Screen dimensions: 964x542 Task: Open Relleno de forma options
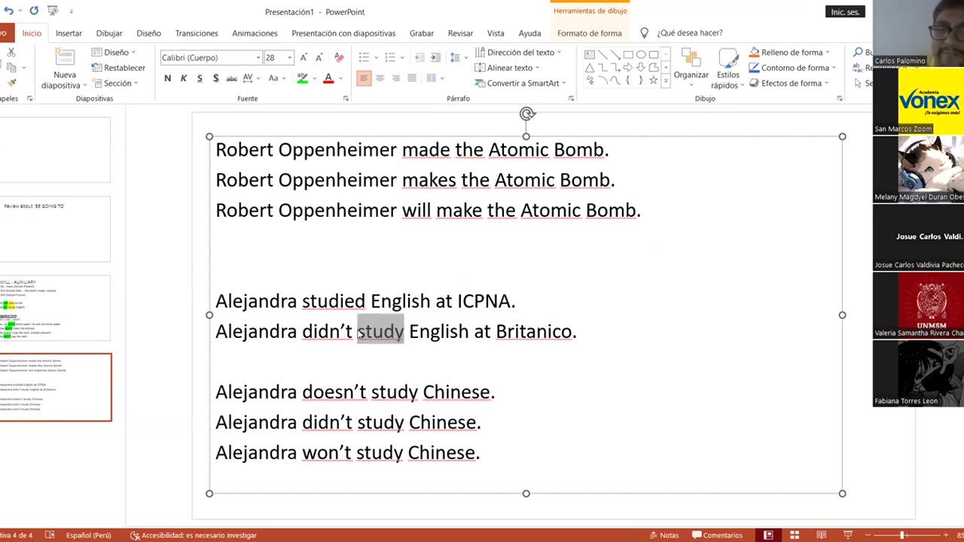click(x=789, y=52)
